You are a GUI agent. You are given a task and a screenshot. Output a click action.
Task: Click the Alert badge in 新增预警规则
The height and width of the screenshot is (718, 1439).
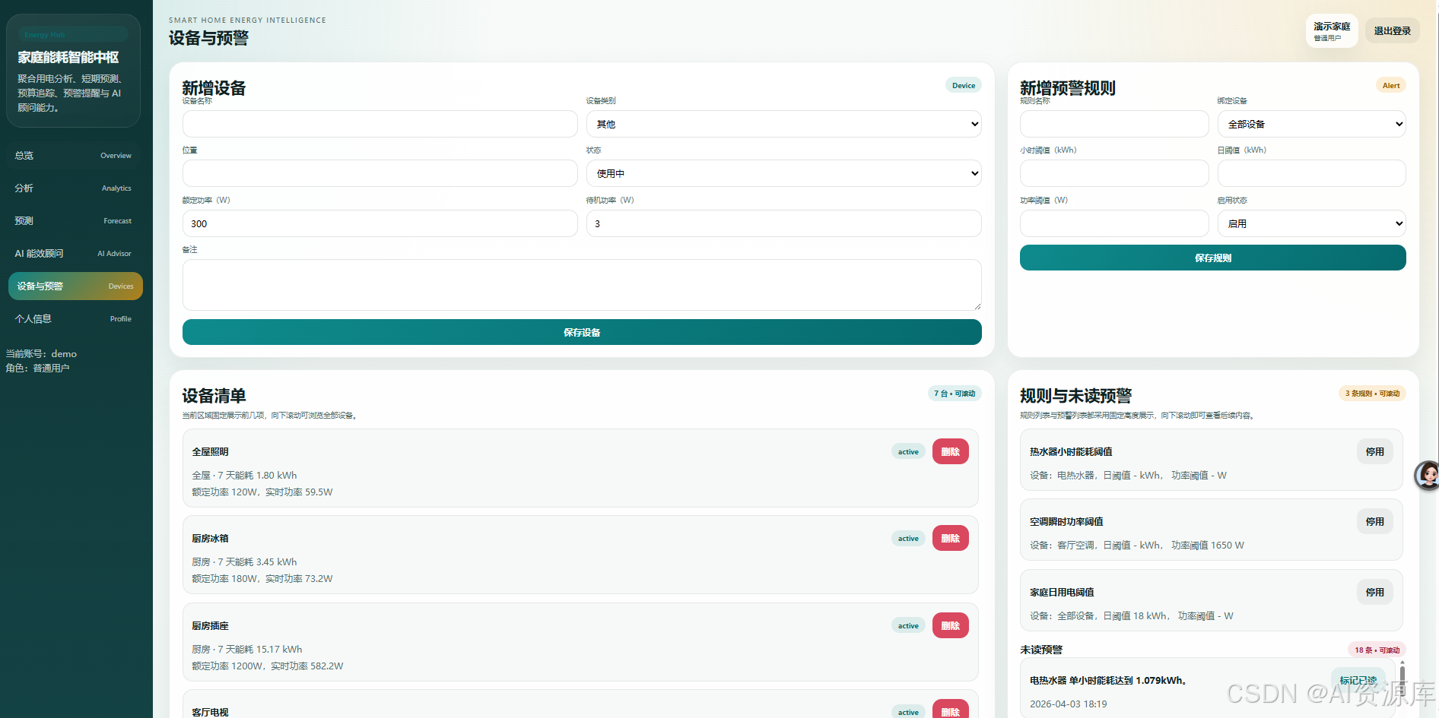[1391, 85]
